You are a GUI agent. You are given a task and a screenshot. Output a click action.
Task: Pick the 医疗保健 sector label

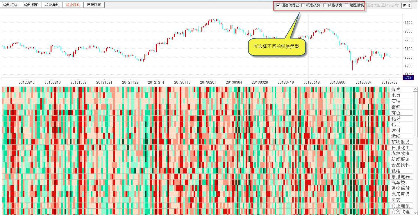click(x=400, y=188)
